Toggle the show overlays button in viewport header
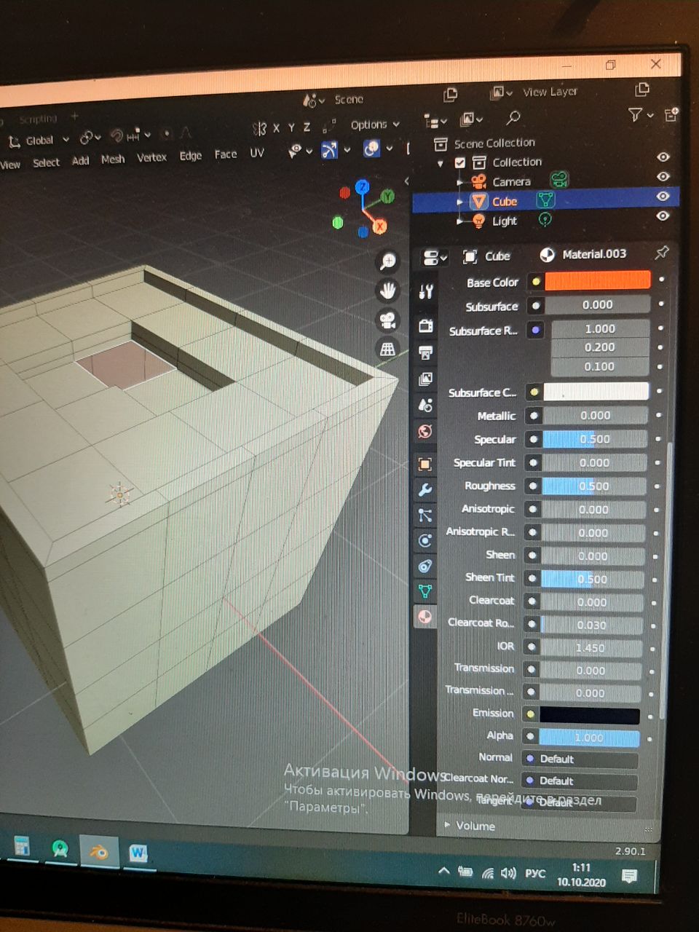This screenshot has width=699, height=932. click(x=372, y=149)
